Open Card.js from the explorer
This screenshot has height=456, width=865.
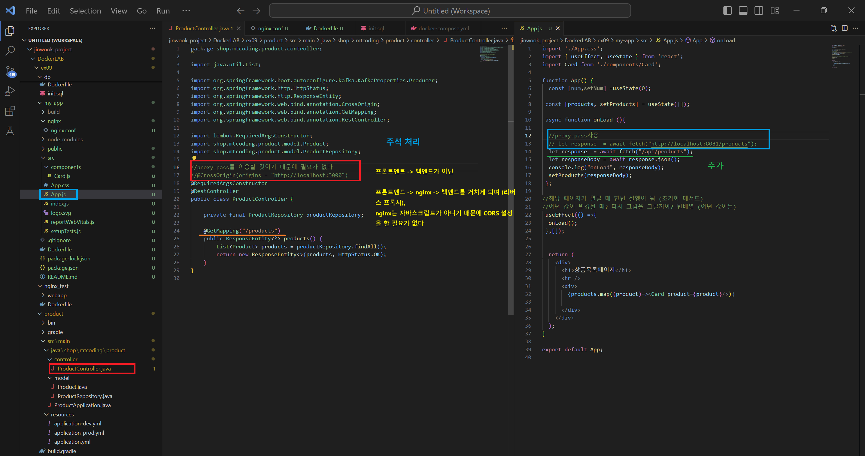point(62,176)
